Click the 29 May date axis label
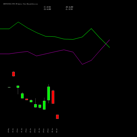 pyautogui.click(x=9, y=130)
